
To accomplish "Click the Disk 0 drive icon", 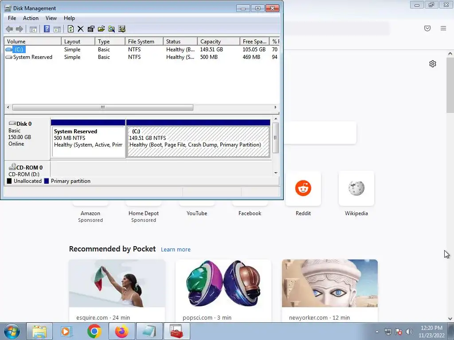I will pyautogui.click(x=12, y=124).
